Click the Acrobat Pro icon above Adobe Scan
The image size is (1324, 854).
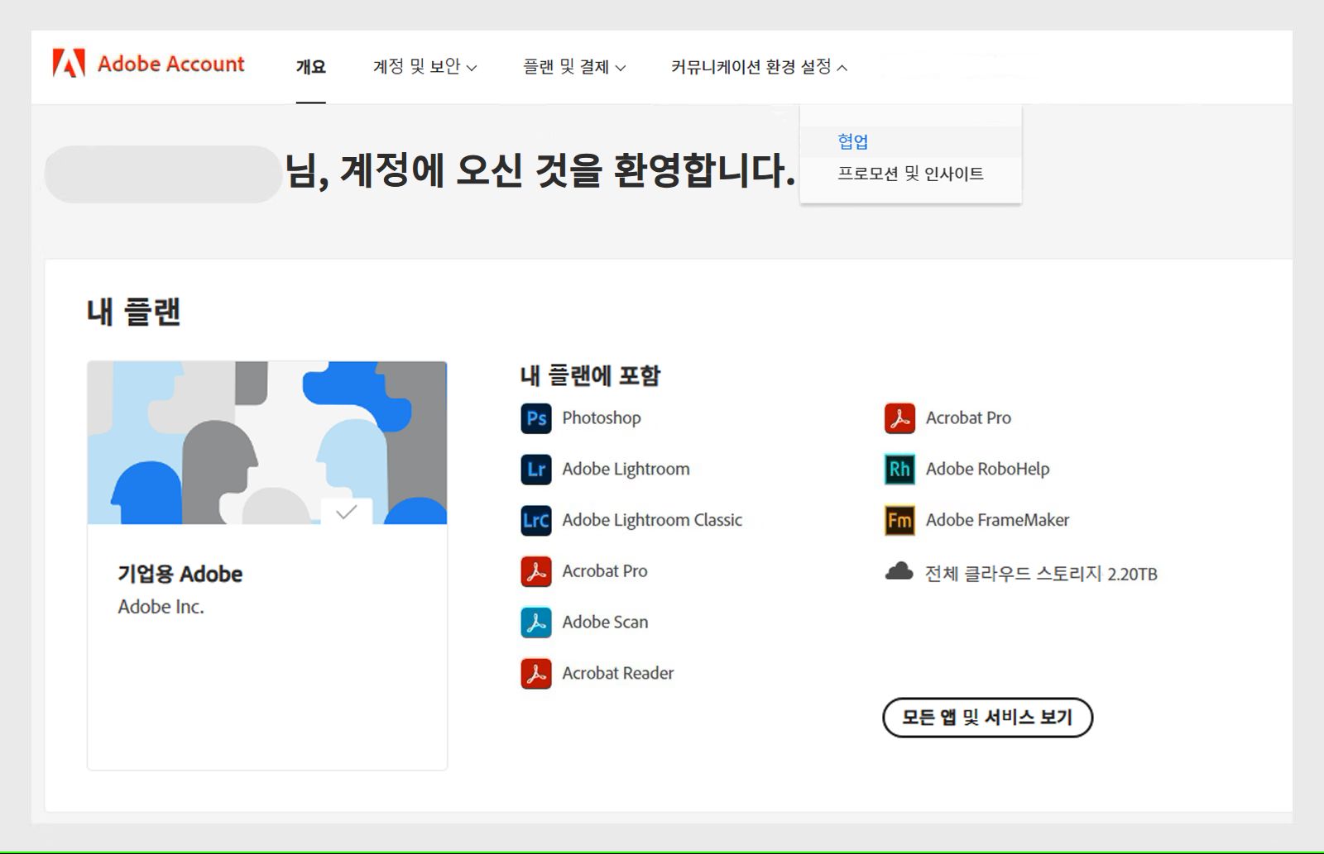tap(536, 571)
